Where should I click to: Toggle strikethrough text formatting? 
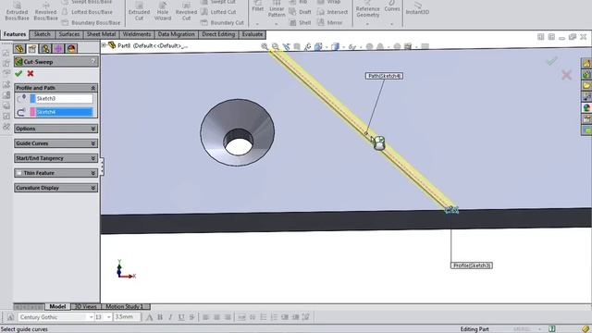coord(191,317)
